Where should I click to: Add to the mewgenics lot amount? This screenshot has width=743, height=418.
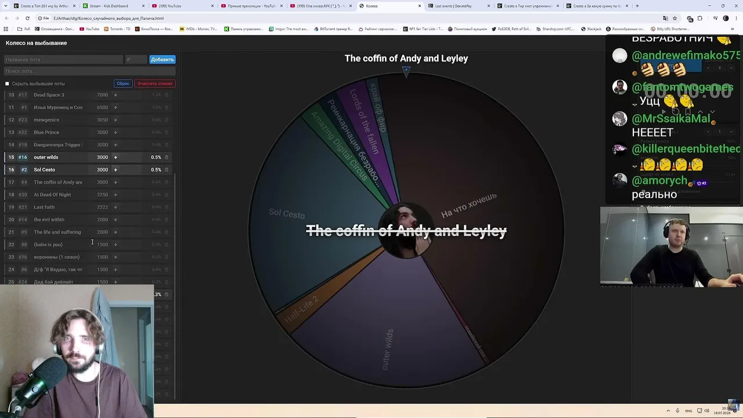115,120
